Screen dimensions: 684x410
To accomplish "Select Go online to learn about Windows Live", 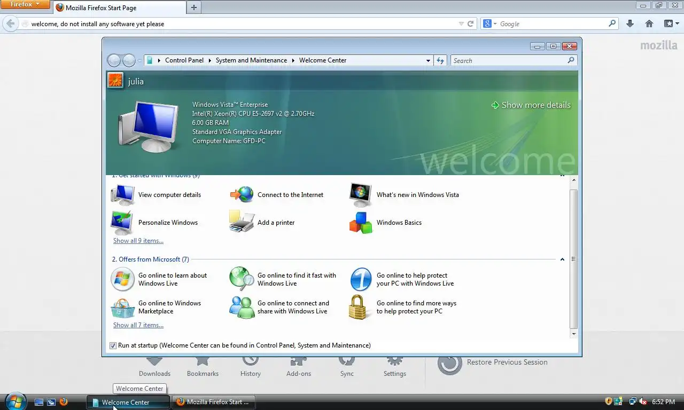I will (159, 279).
